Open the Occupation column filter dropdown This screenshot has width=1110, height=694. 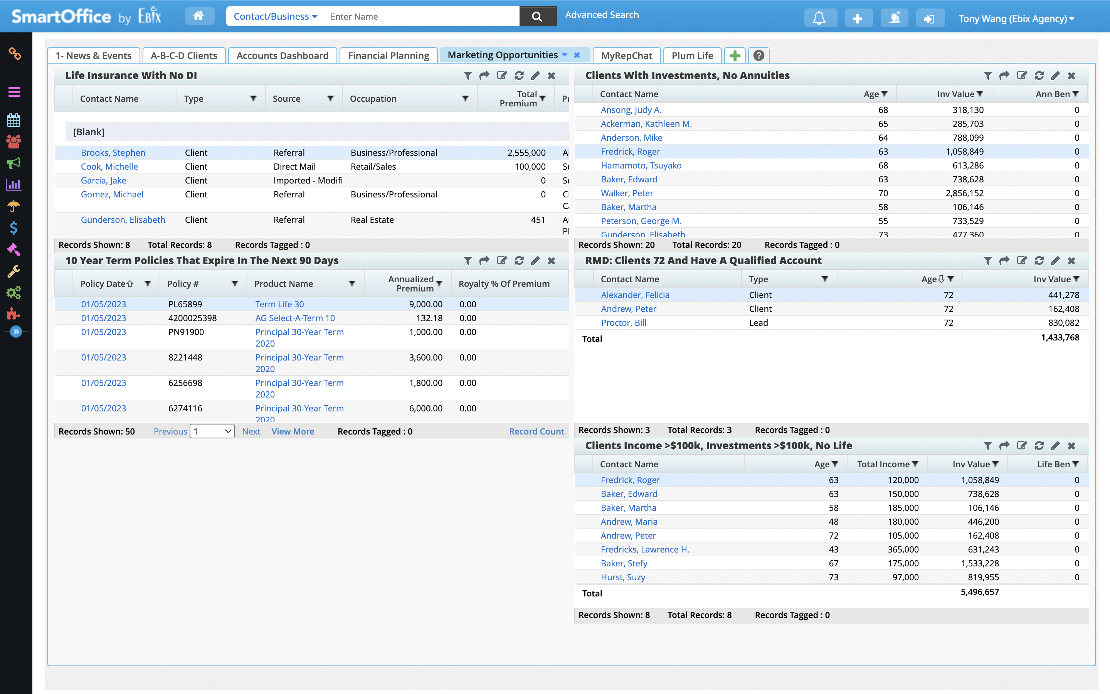pos(465,98)
